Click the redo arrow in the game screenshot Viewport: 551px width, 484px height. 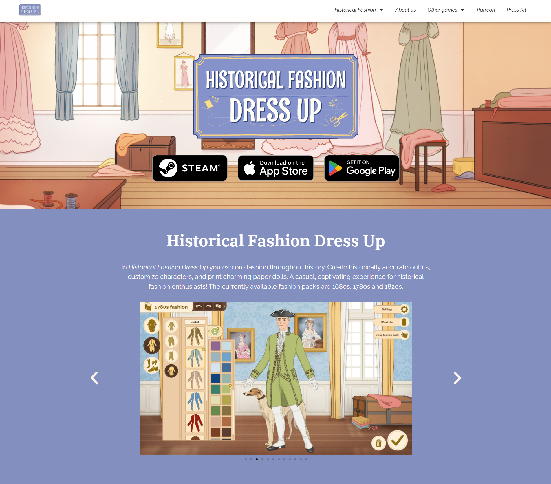tap(208, 306)
